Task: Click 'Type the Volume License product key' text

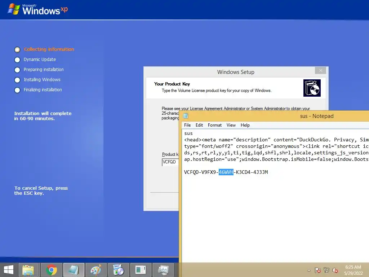Action: pyautogui.click(x=217, y=91)
